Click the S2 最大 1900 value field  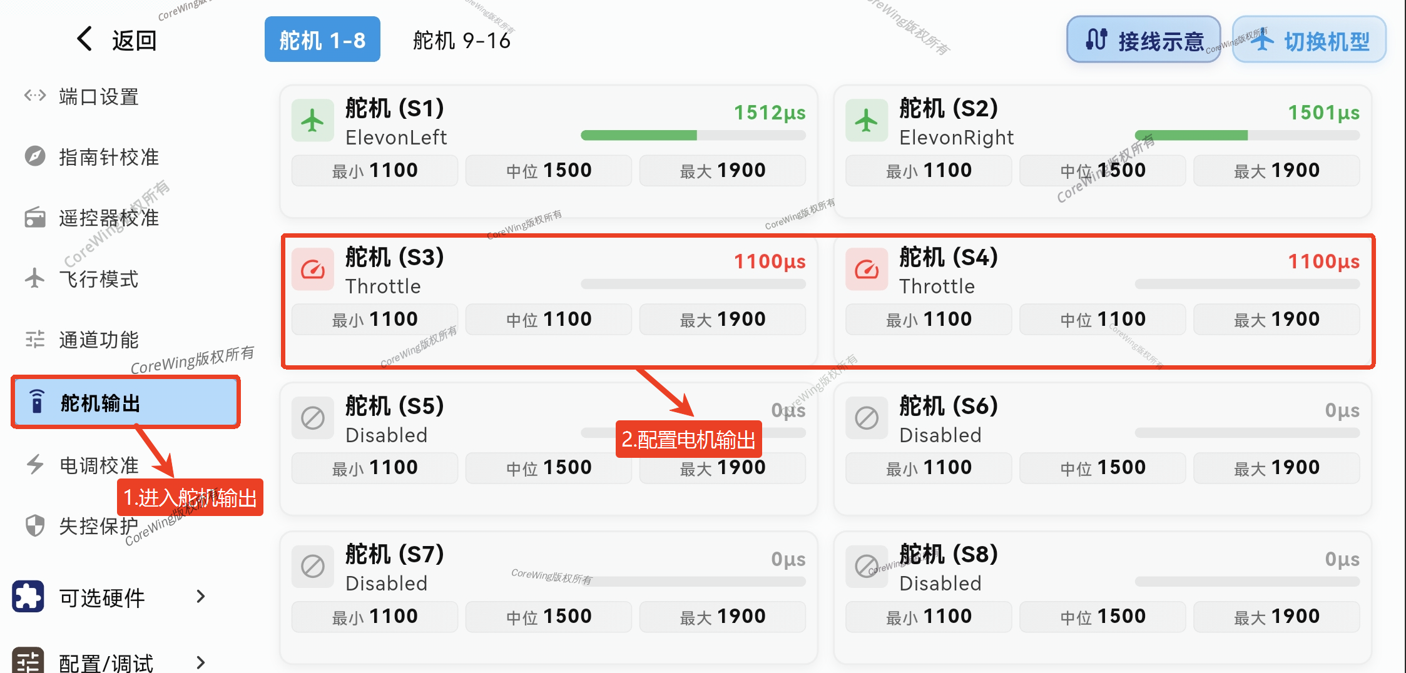pos(1276,171)
